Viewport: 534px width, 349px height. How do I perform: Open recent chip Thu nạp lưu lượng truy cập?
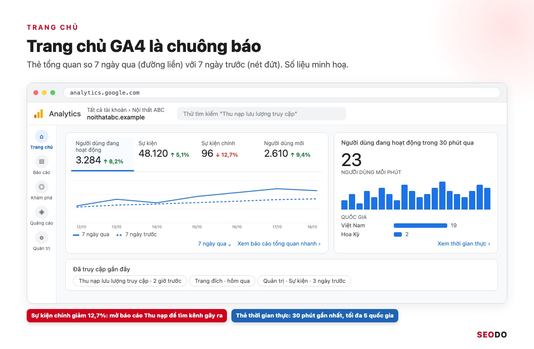click(x=130, y=281)
